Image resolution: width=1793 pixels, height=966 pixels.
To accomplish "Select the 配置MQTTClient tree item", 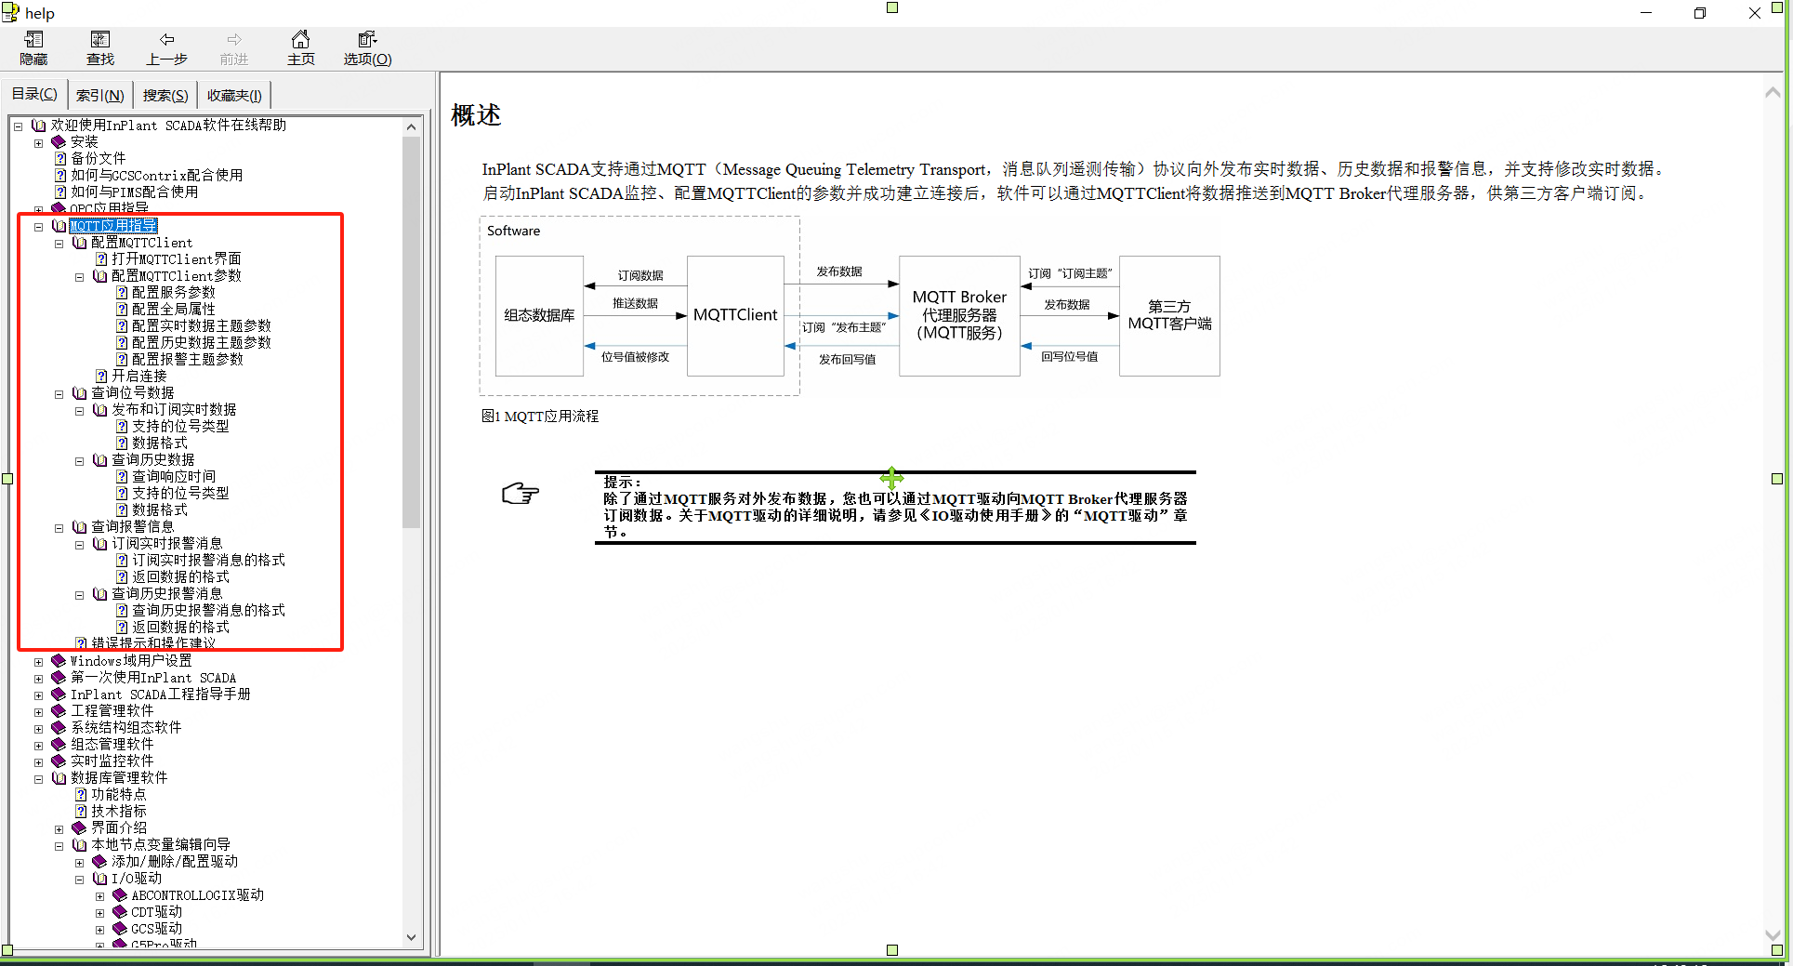I will click(142, 243).
